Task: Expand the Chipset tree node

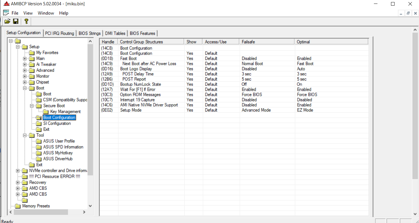Action: click(25, 82)
